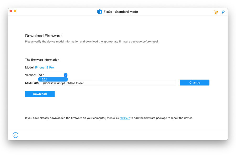Click the FixGo - Standard Mode title
236x156 pixels.
pos(121,12)
